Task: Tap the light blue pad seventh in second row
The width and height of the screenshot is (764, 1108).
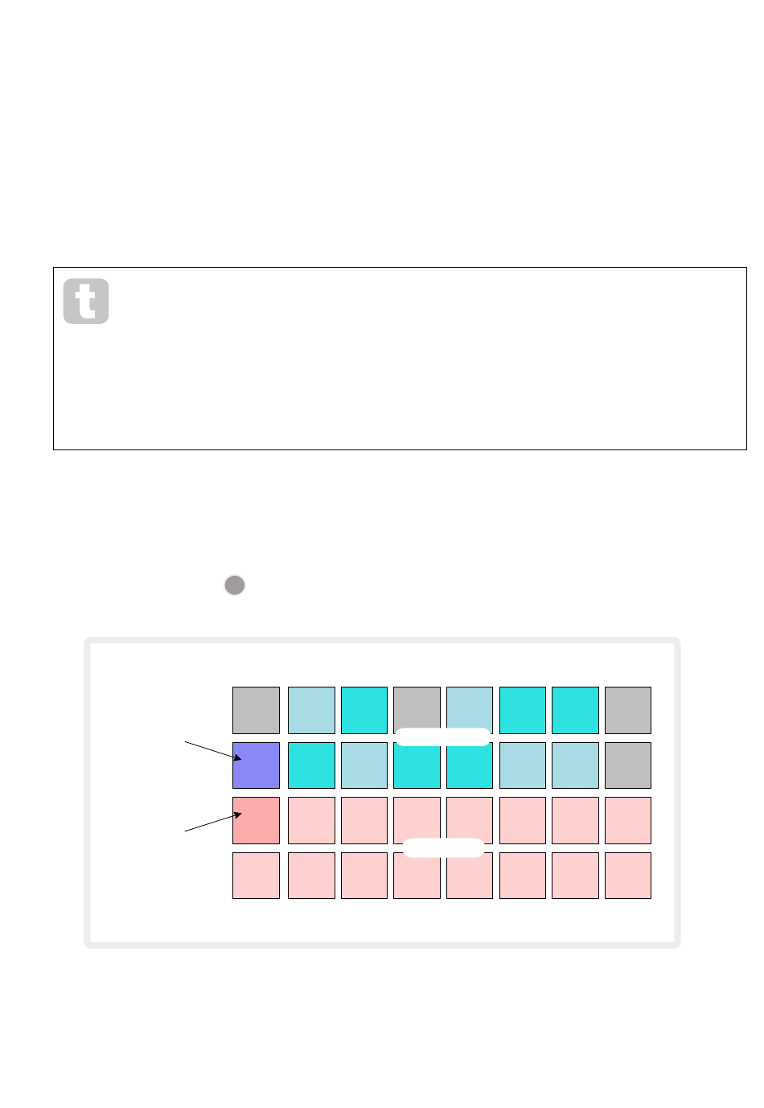Action: (575, 765)
